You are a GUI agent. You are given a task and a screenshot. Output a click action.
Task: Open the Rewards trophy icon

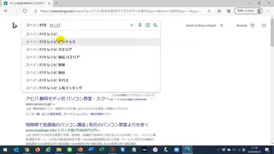point(252,26)
